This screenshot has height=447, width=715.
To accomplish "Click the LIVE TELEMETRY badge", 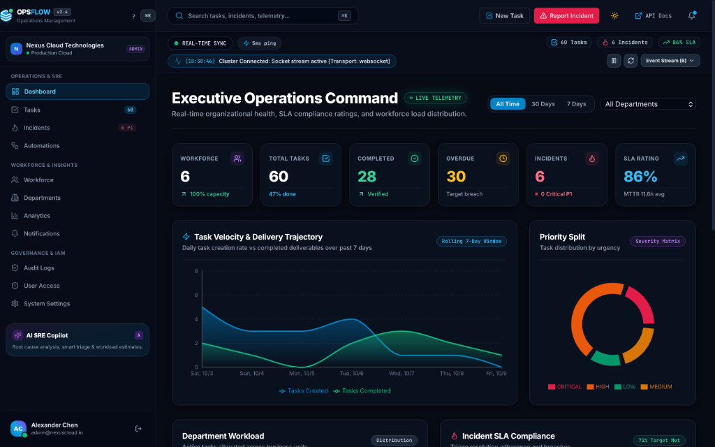I will 436,98.
